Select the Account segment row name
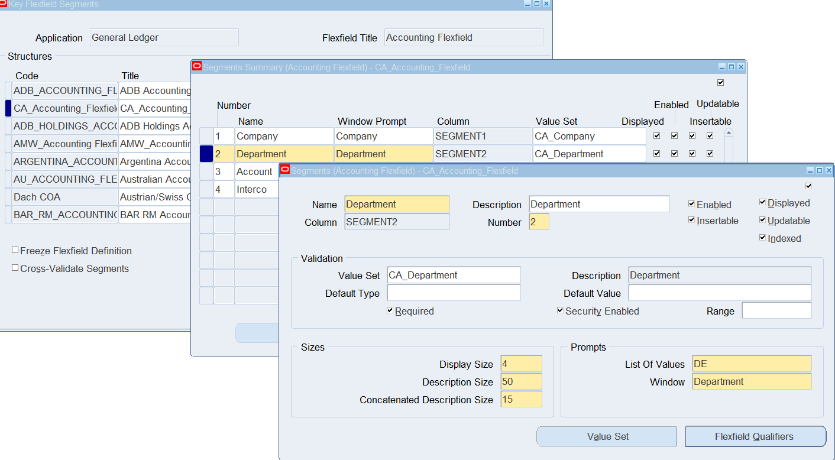The height and width of the screenshot is (460, 835). [257, 171]
